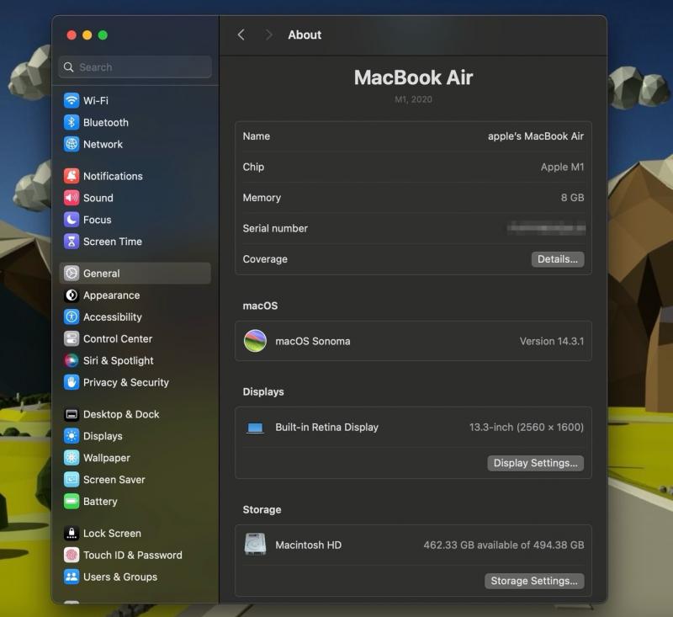The width and height of the screenshot is (673, 617).
Task: Click the red close window button
Action: (72, 35)
